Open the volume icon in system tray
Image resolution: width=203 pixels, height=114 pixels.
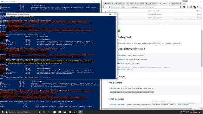(x=189, y=112)
